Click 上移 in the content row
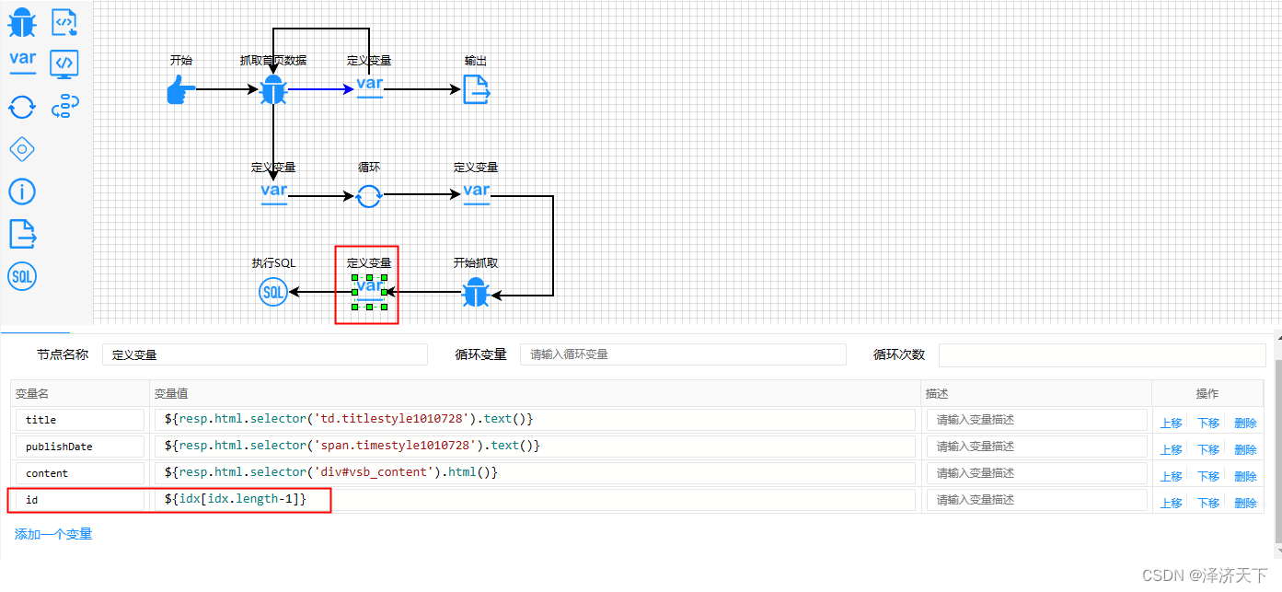 [x=1172, y=477]
